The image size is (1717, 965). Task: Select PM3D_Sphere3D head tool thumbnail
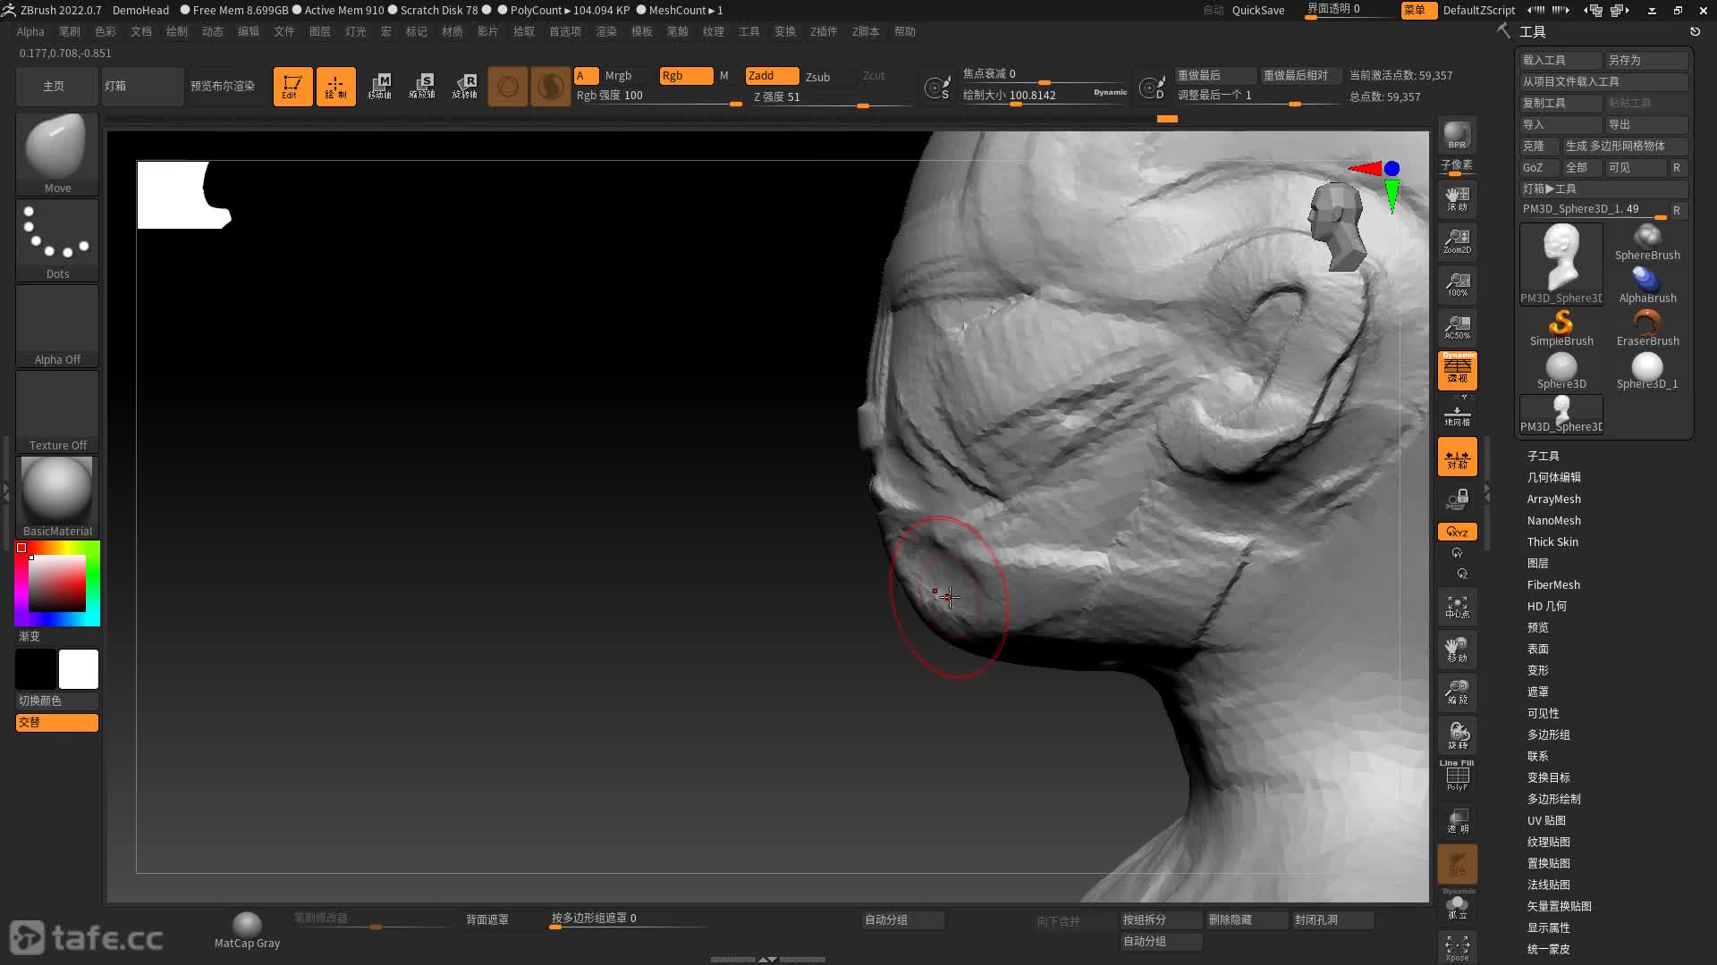click(1561, 264)
